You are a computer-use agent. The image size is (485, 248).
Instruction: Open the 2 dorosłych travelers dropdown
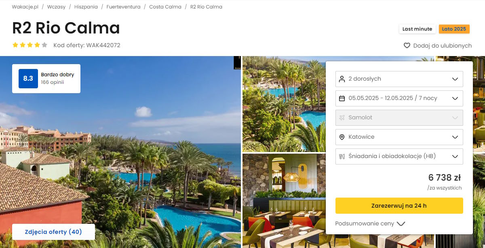(x=399, y=79)
